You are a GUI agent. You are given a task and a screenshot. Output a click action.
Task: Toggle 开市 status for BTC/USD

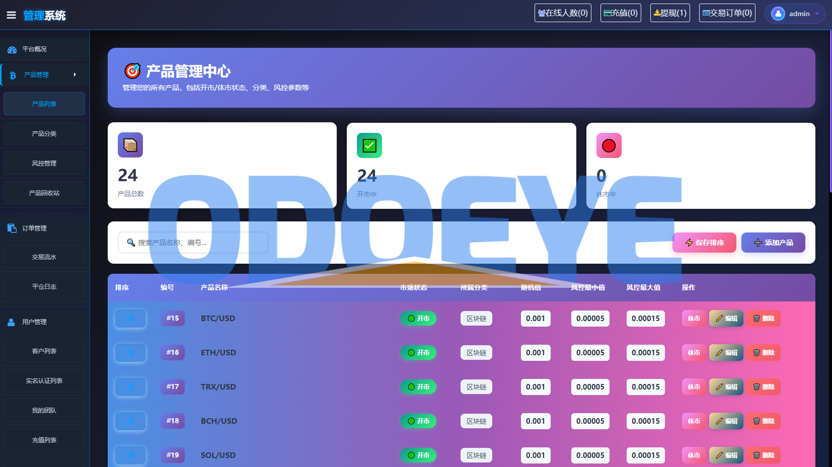click(418, 319)
